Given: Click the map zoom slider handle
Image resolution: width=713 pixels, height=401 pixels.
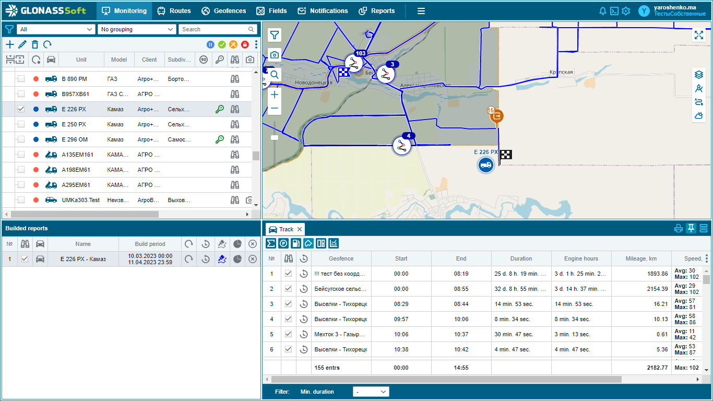Looking at the screenshot, I should point(275,137).
